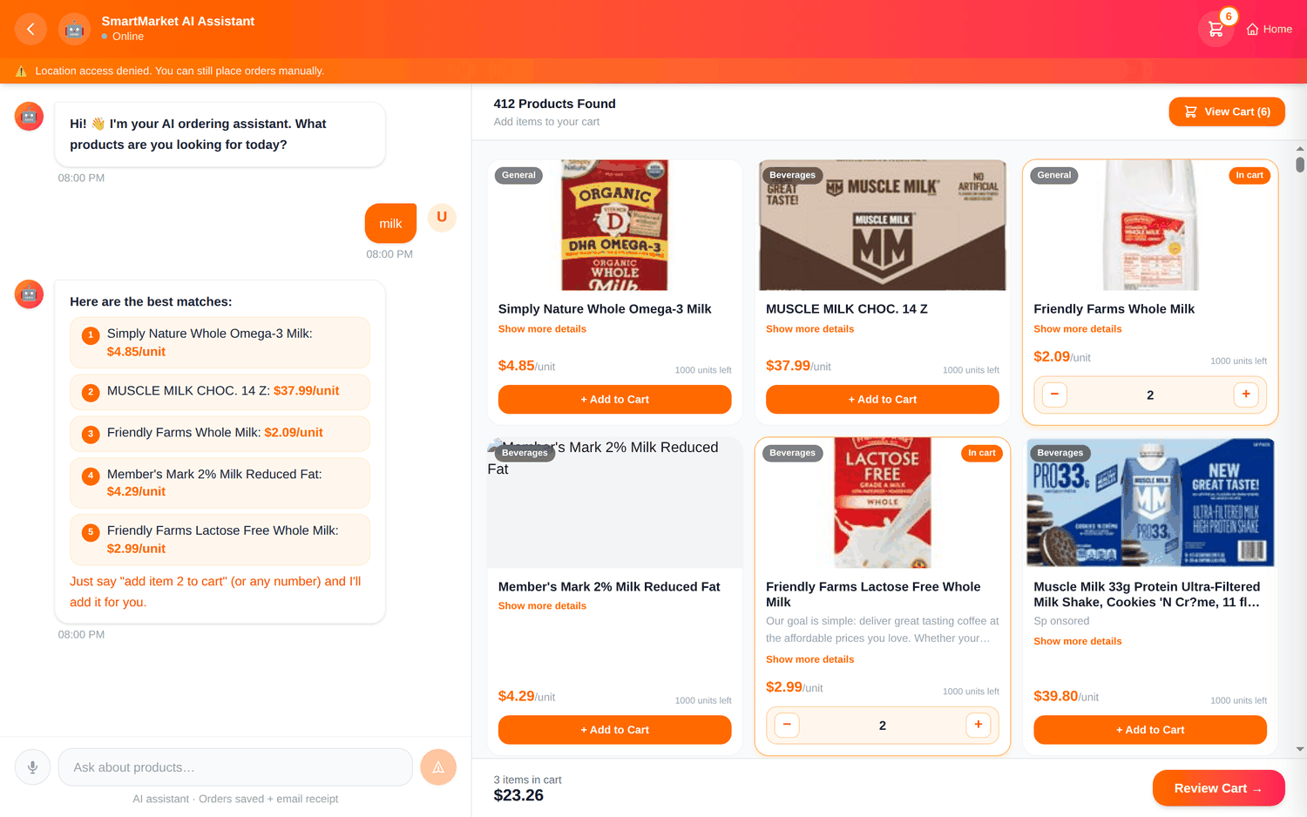Click the scrollbar down arrow
Screen dimensions: 1307x817
(1300, 749)
